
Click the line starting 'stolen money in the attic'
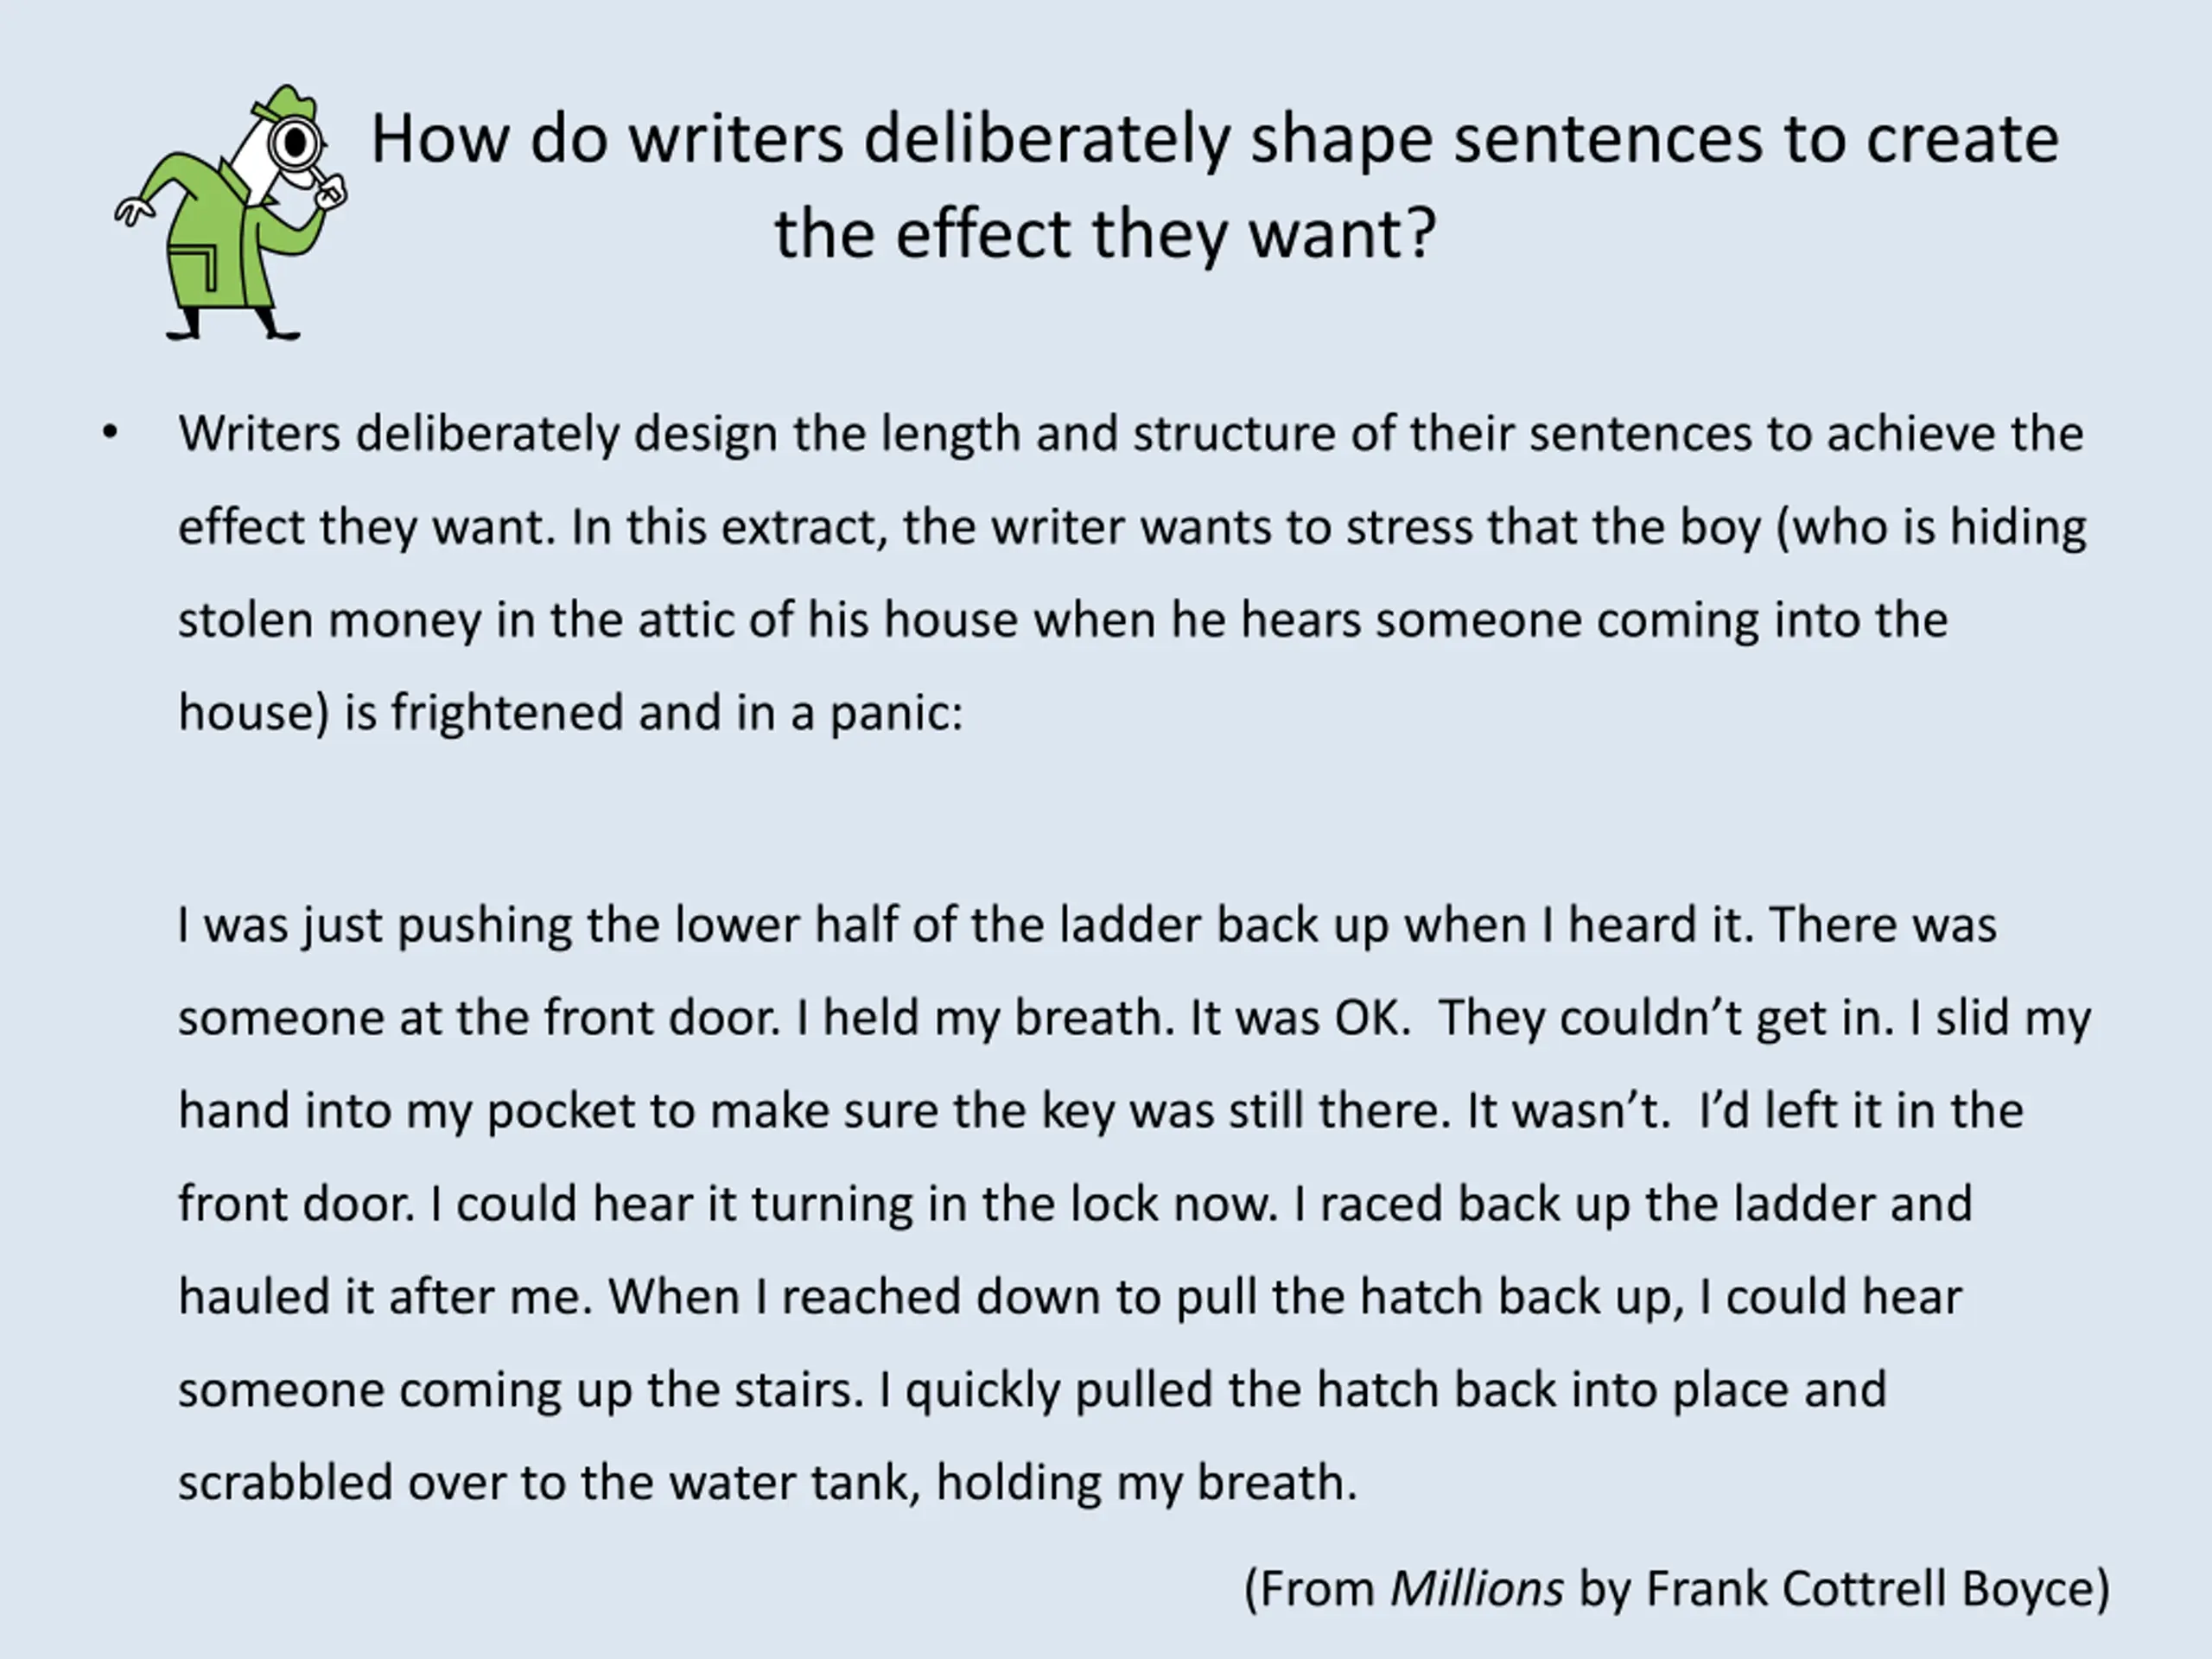(x=1063, y=621)
